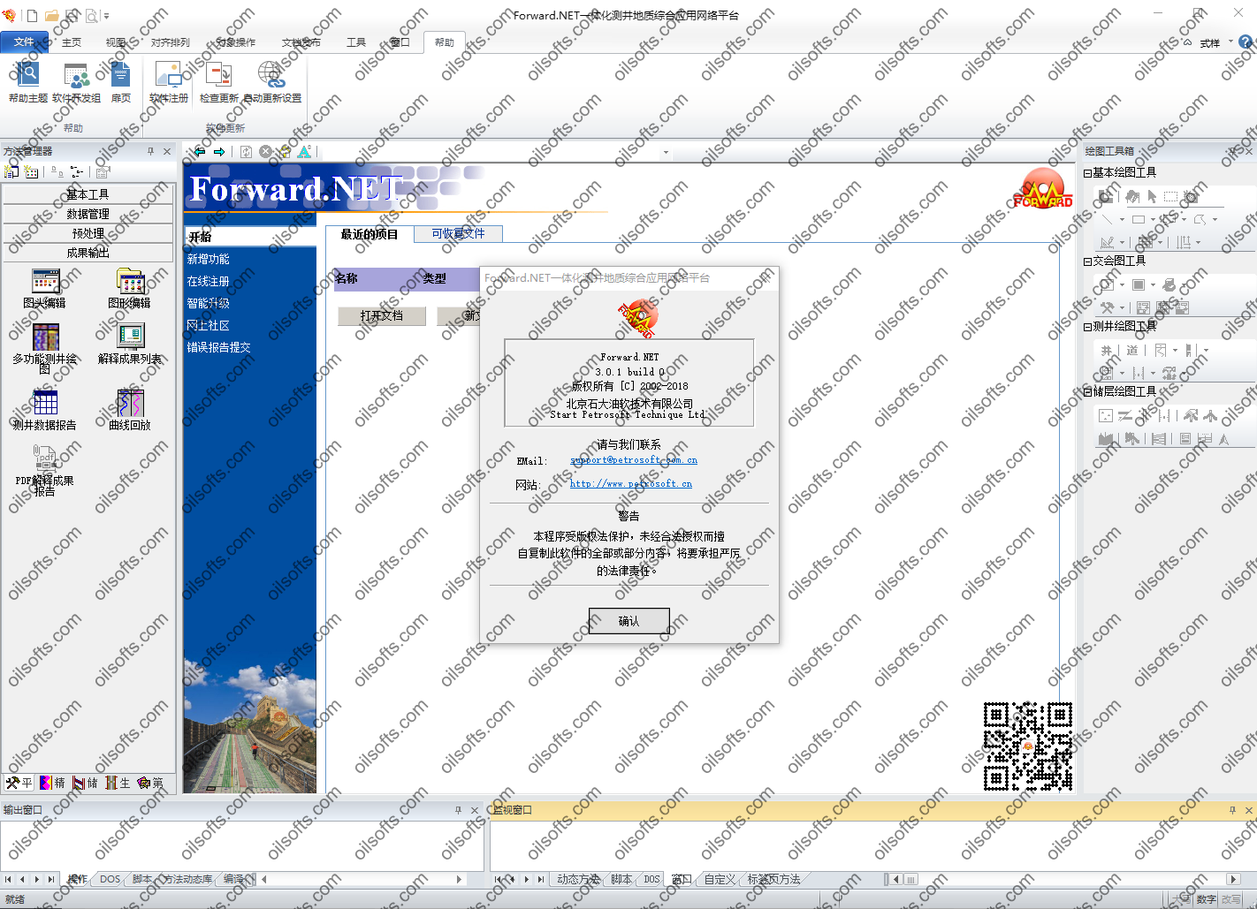Click 软件开发组 developer team icon

76,82
